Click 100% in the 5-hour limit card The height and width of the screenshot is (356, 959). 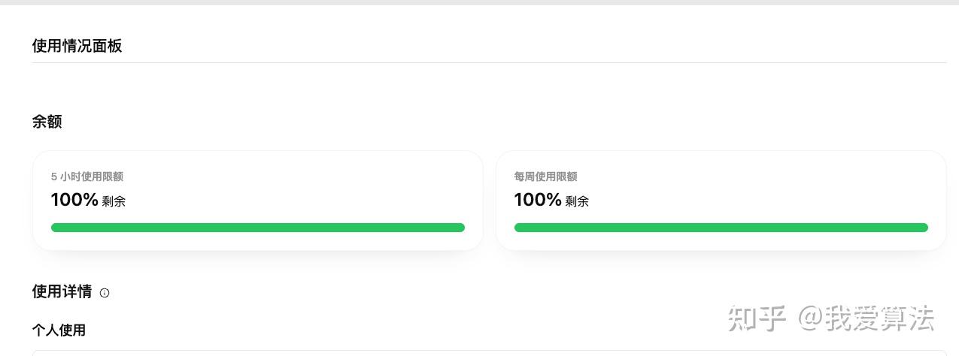coord(74,200)
